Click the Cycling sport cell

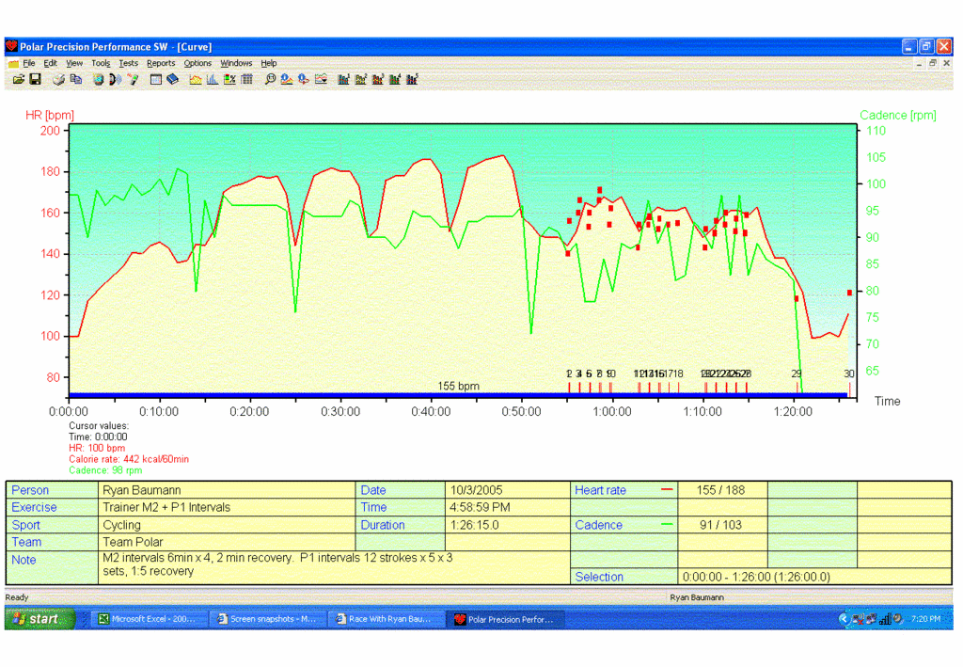(227, 525)
